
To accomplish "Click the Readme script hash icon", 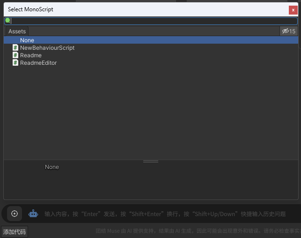I will point(15,55).
